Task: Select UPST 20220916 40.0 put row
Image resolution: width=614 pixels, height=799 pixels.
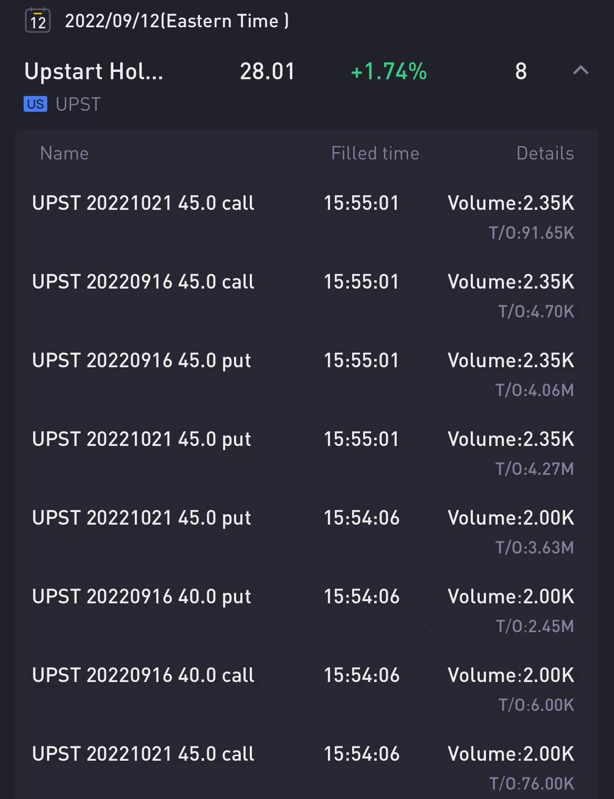Action: [x=142, y=597]
